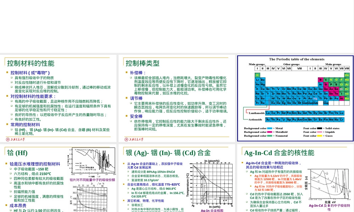
Task: Click the 有良好的加工性 bullet line
Action: (x=28, y=119)
